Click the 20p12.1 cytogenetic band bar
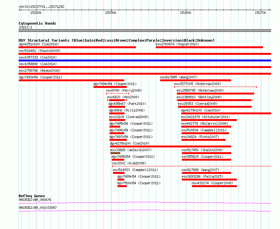 pos(145,31)
